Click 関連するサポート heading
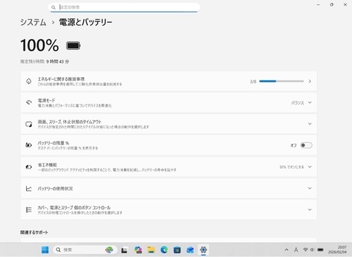 click(34, 232)
